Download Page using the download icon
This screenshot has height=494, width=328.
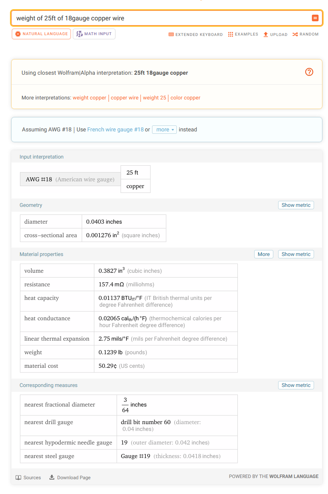point(52,477)
